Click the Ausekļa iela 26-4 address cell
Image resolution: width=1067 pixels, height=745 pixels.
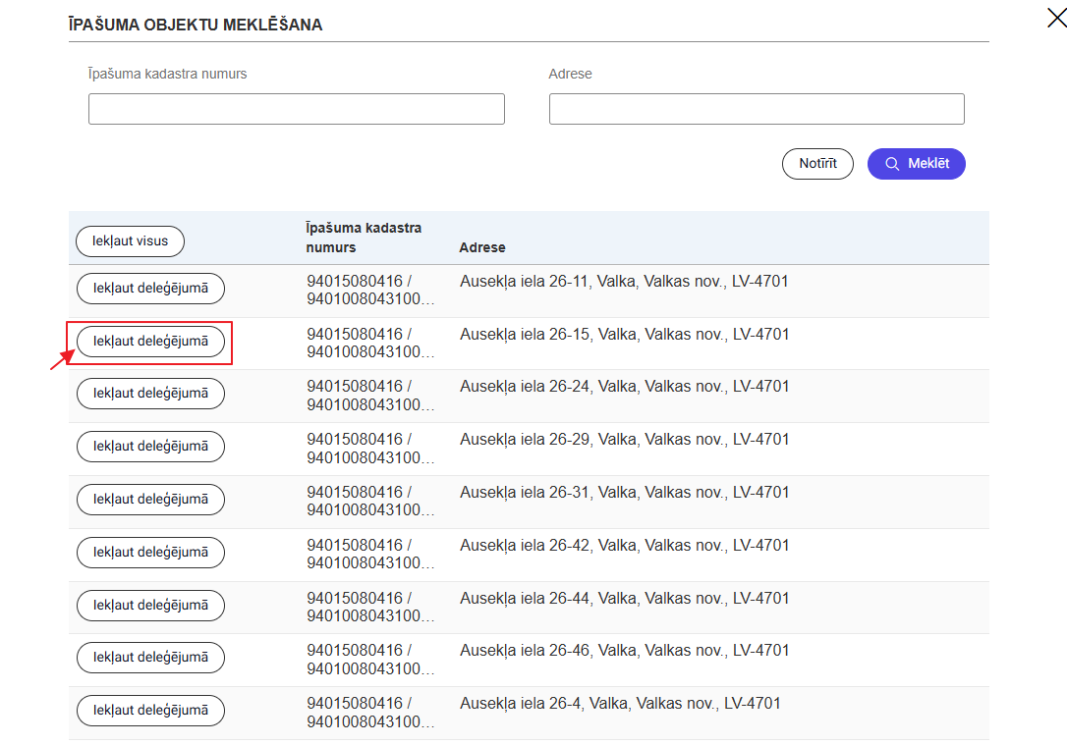(x=620, y=704)
